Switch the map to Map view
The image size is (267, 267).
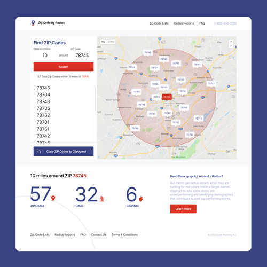point(103,42)
